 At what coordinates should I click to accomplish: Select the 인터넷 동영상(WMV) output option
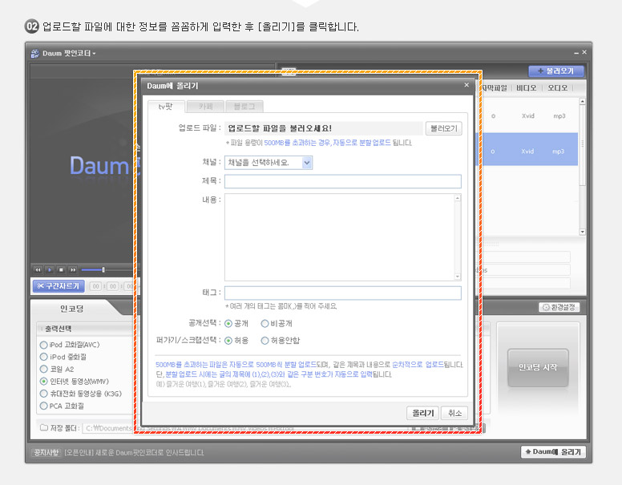click(43, 382)
